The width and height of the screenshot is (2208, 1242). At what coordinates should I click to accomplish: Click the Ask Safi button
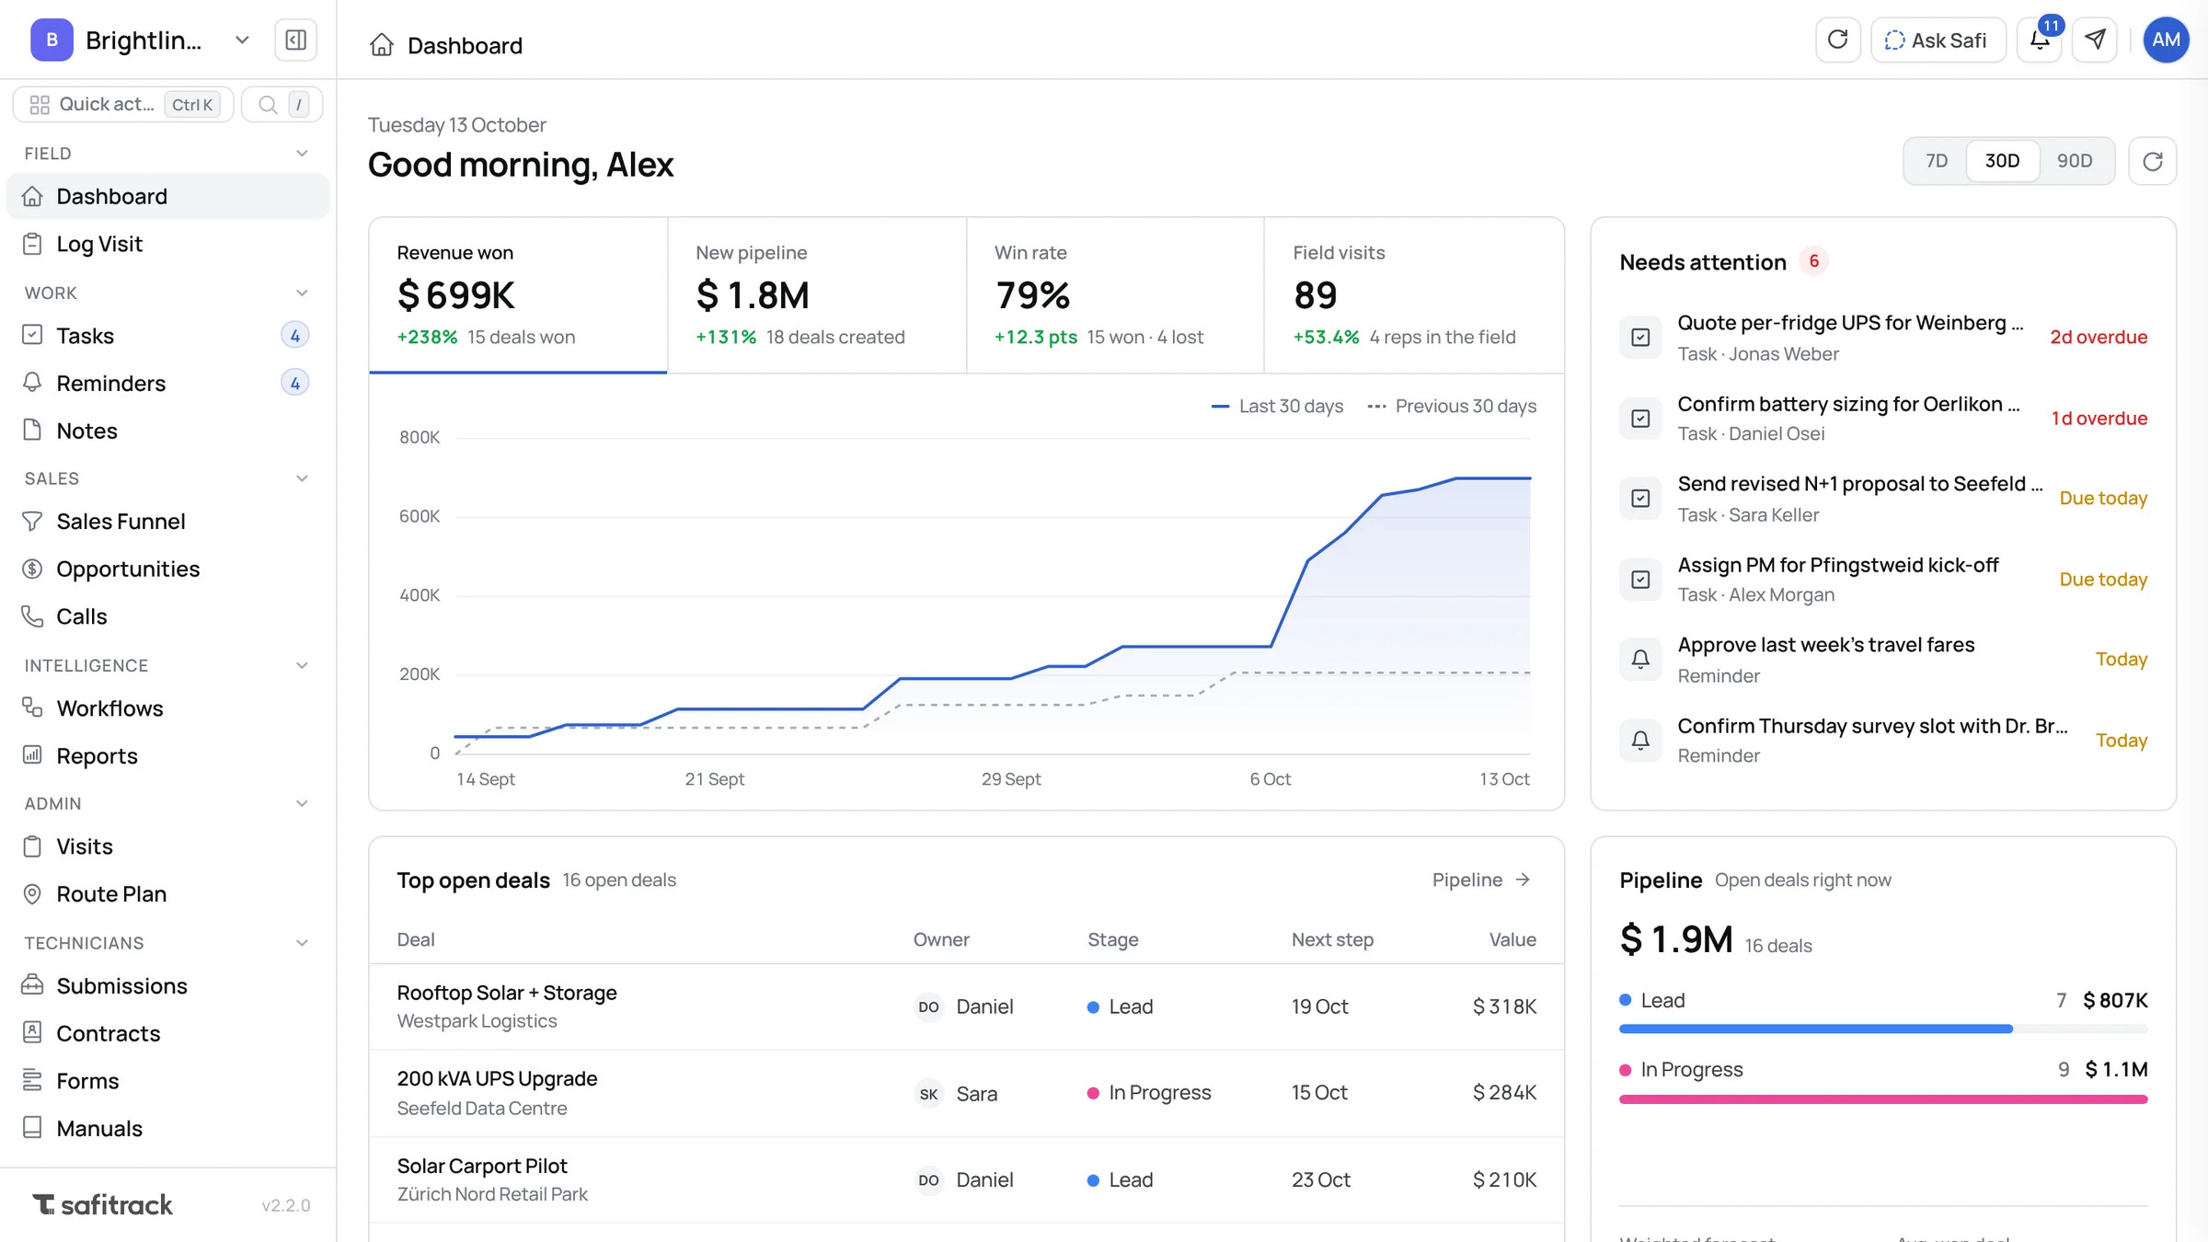[x=1938, y=40]
